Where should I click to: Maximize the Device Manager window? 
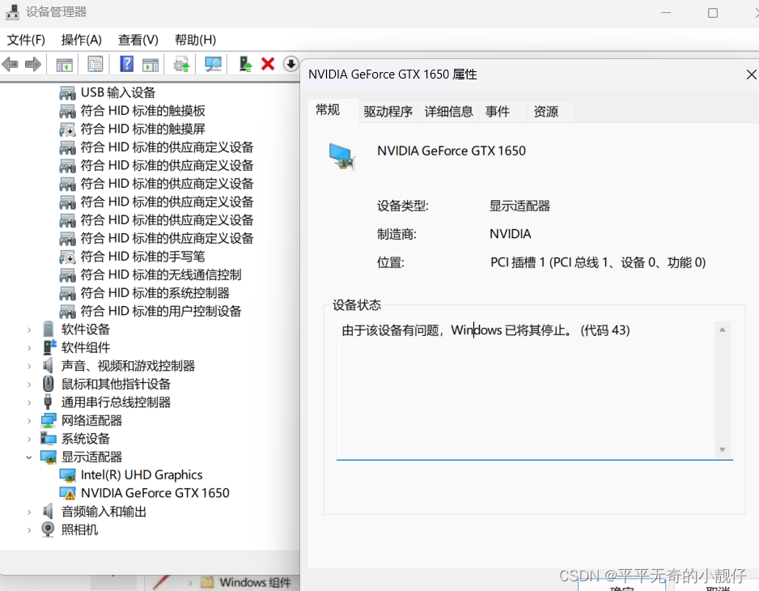(713, 13)
